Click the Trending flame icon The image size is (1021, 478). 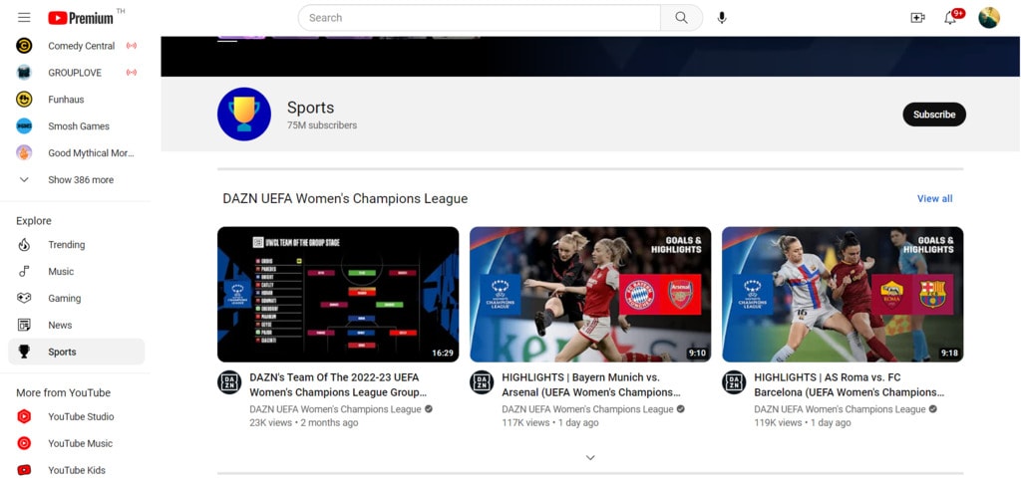tap(24, 245)
